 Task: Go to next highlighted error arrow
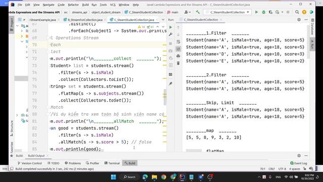(163, 27)
